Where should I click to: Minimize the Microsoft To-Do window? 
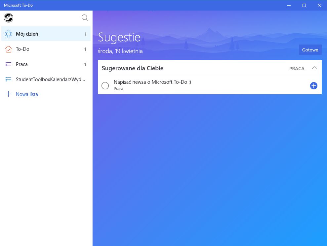point(289,5)
